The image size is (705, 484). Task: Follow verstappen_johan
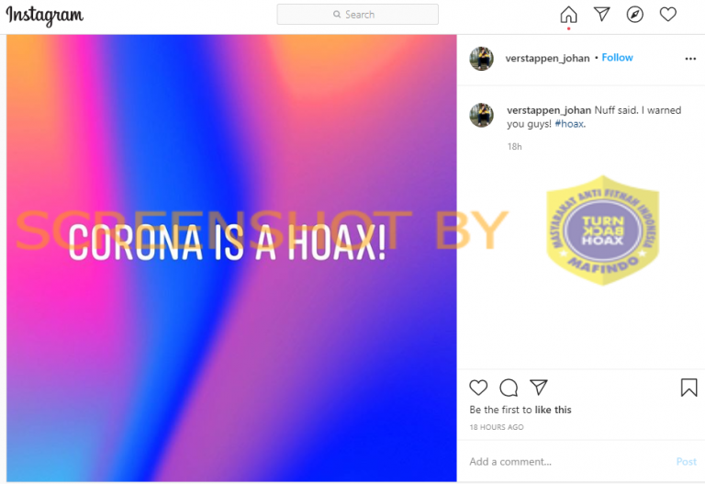(x=617, y=58)
